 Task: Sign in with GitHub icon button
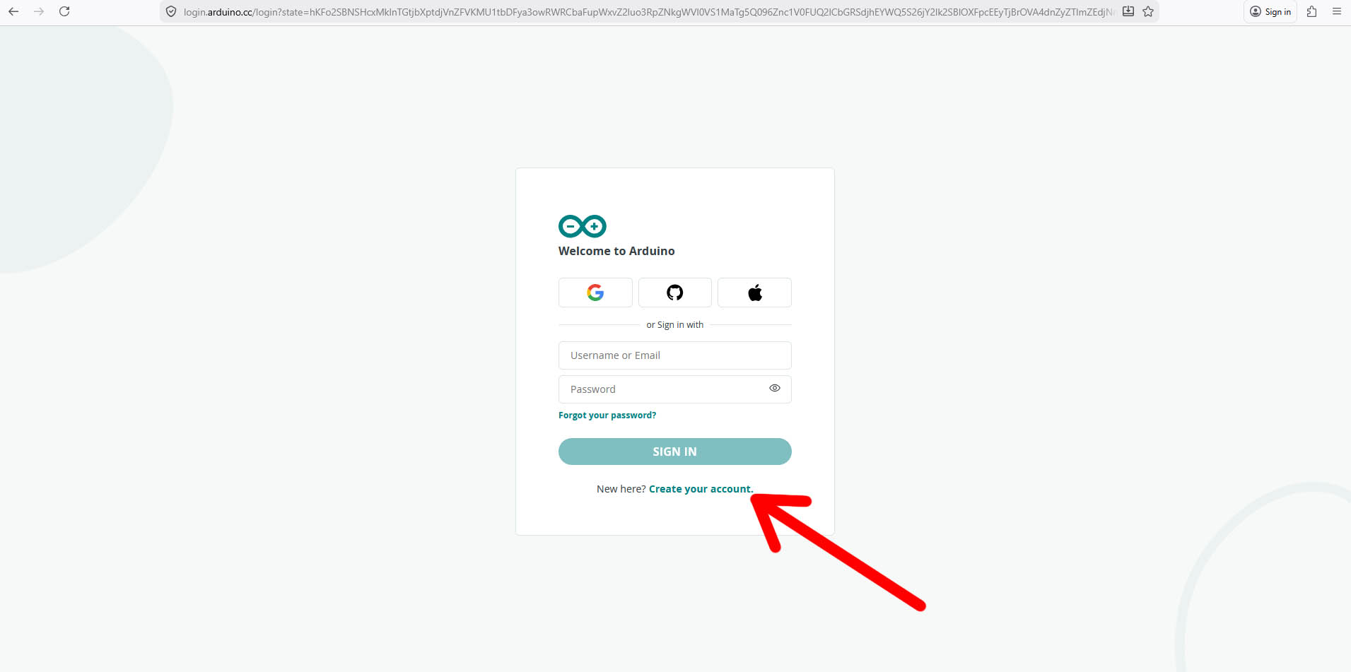(675, 293)
